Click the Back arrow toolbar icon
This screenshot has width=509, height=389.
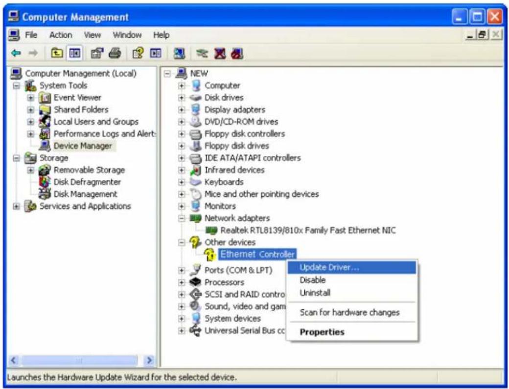coord(16,53)
